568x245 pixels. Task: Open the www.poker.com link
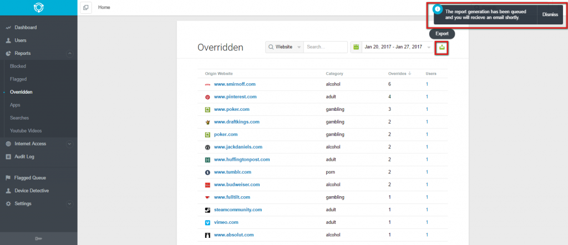231,109
